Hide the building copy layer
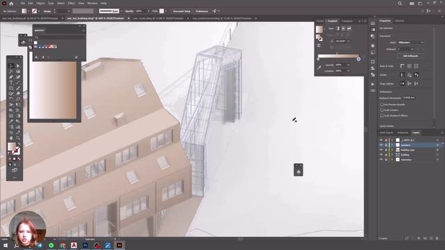Screen dimensions: 445x250 tap(381, 150)
